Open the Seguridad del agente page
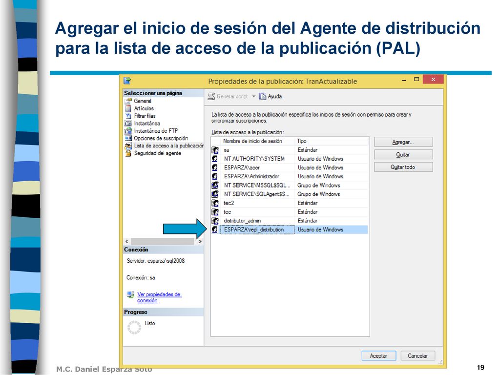 158,153
